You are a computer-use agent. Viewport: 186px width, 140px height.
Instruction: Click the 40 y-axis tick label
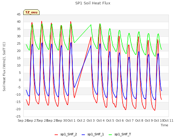pyautogui.click(x=19, y=22)
